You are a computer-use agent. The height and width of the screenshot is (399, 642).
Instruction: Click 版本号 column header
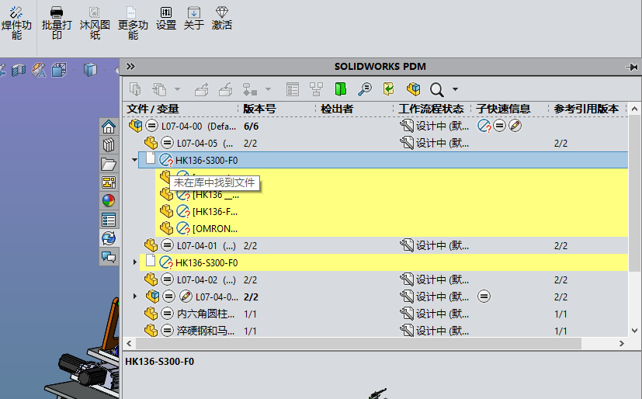[259, 109]
